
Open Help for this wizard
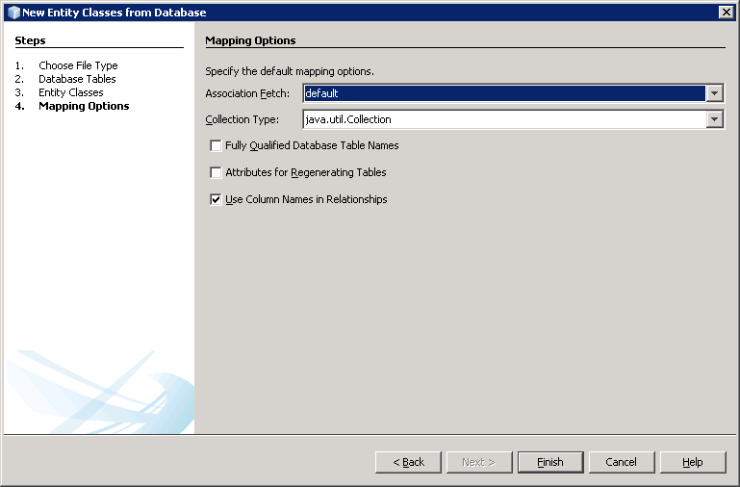pyautogui.click(x=693, y=462)
